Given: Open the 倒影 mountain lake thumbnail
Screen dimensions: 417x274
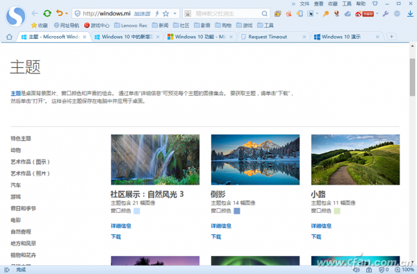Looking at the screenshot, I should (x=255, y=160).
